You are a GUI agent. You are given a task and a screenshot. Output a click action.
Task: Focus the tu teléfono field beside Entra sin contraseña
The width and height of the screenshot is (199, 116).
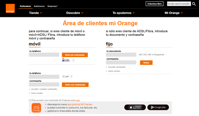click(44, 55)
